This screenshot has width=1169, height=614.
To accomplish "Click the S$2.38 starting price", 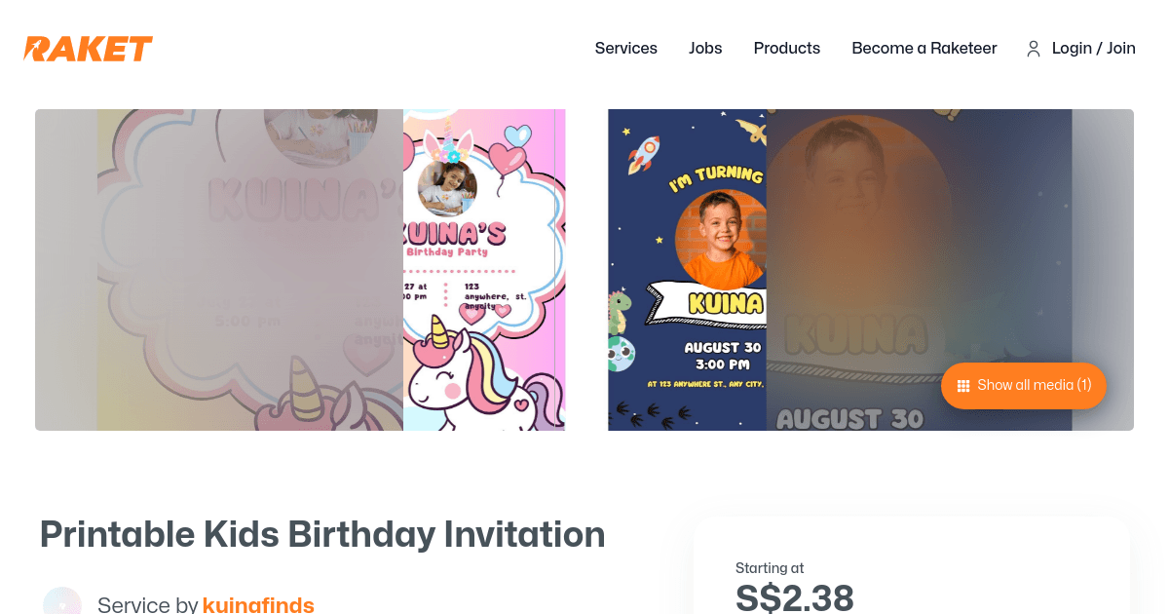I will (x=795, y=597).
